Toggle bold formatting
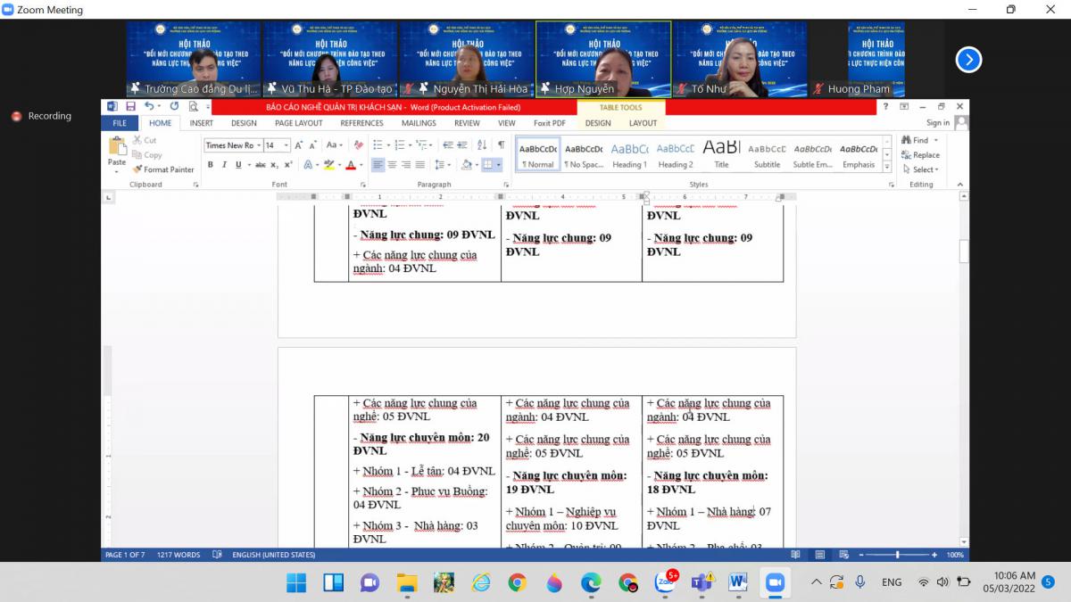 (x=211, y=165)
